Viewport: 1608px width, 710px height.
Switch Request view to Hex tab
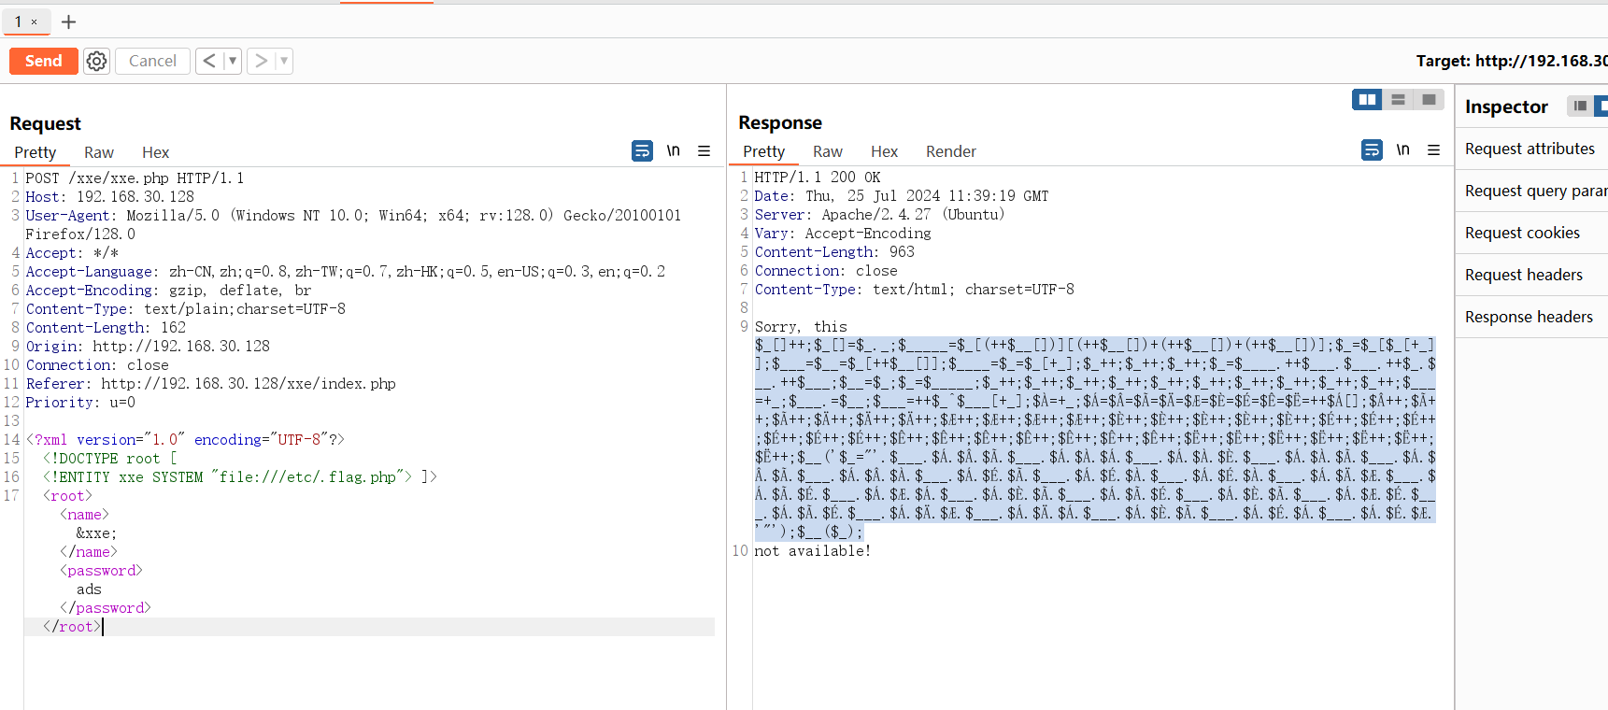[x=156, y=152]
